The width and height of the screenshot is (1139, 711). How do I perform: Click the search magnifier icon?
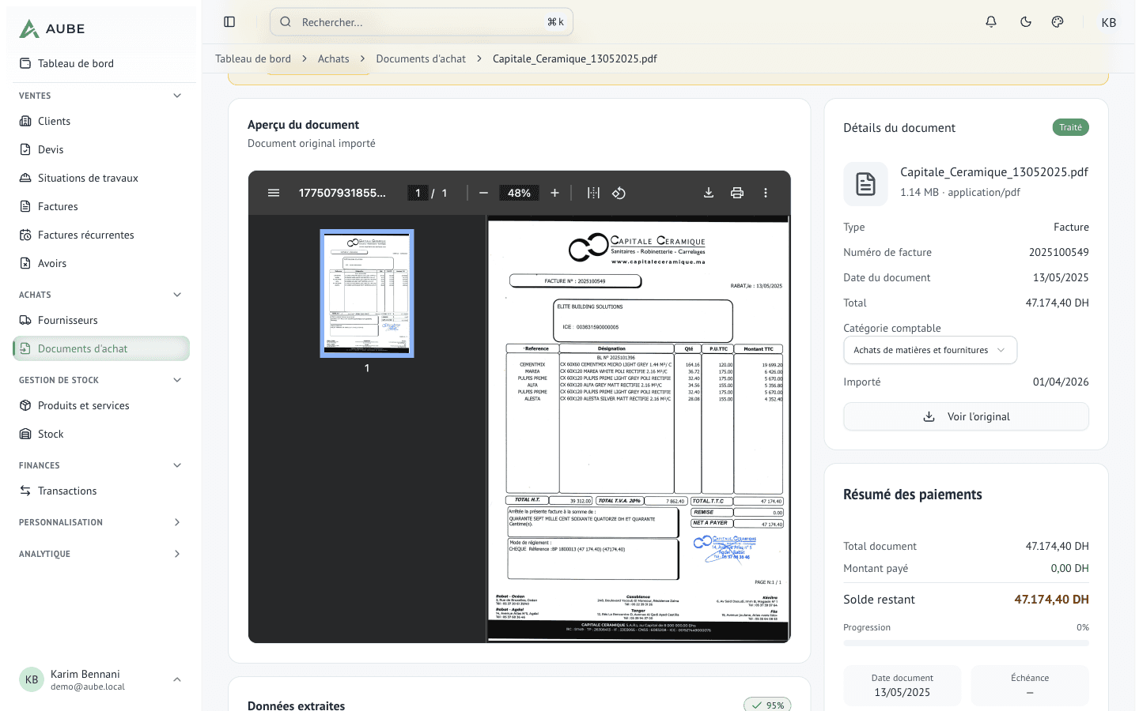[286, 22]
